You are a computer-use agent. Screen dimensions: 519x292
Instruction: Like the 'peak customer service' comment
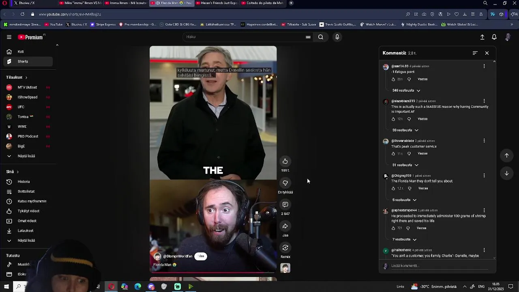click(x=393, y=154)
